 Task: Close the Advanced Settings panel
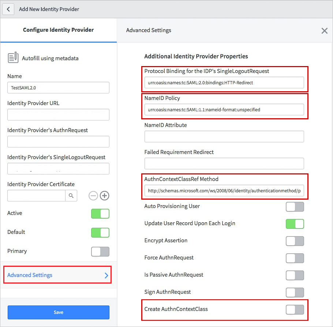pos(324,31)
